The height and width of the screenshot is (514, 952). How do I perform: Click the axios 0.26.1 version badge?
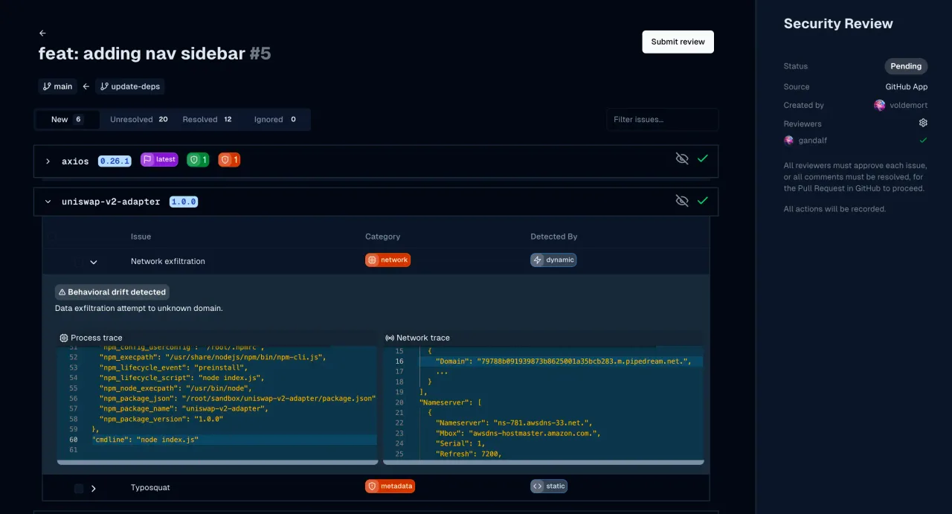point(115,161)
